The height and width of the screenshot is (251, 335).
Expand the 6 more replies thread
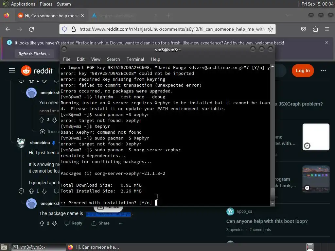43,132
